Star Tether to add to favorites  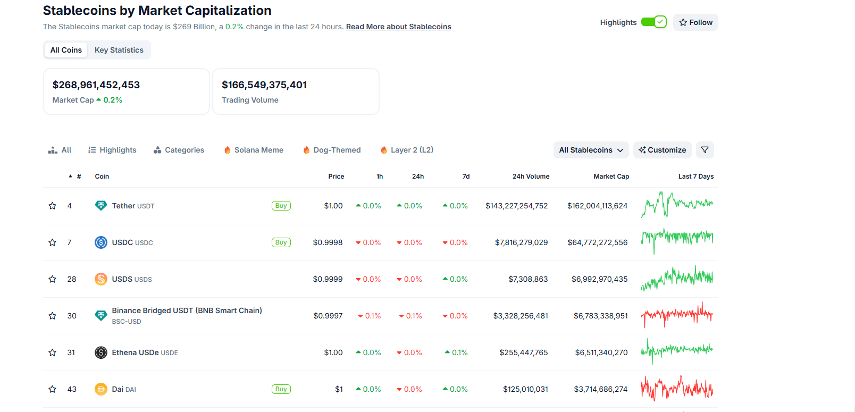(x=52, y=206)
